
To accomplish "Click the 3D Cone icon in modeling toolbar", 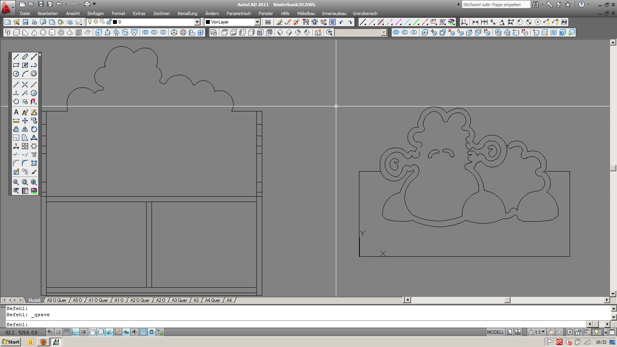I will coord(34,33).
